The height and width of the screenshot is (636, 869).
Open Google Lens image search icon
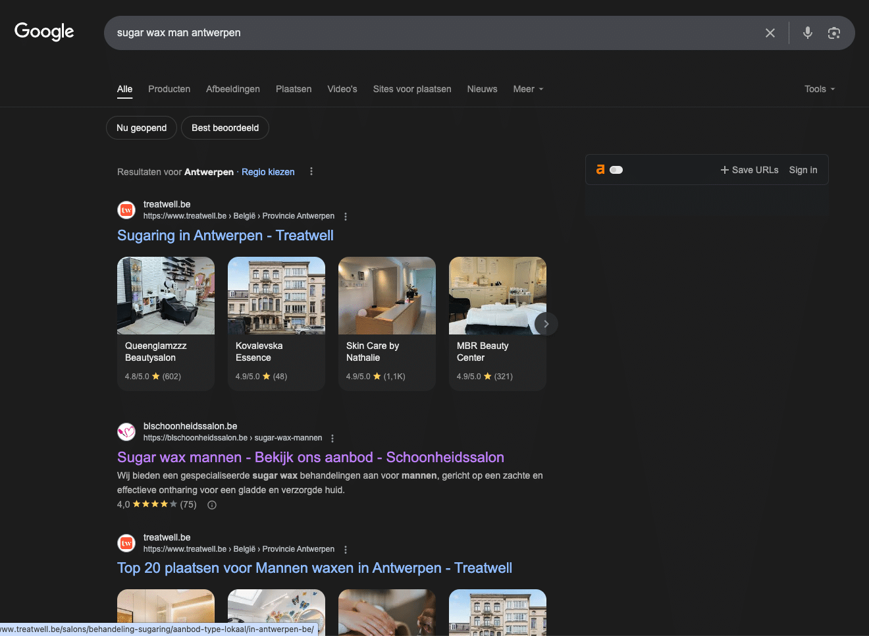(834, 33)
